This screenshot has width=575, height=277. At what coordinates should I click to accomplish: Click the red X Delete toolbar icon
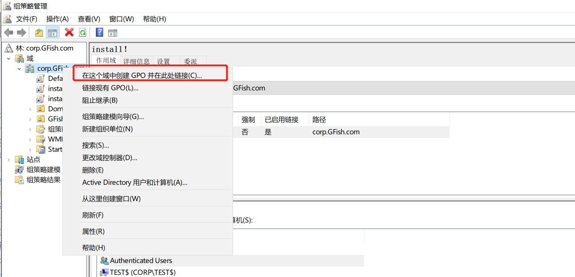(x=69, y=32)
